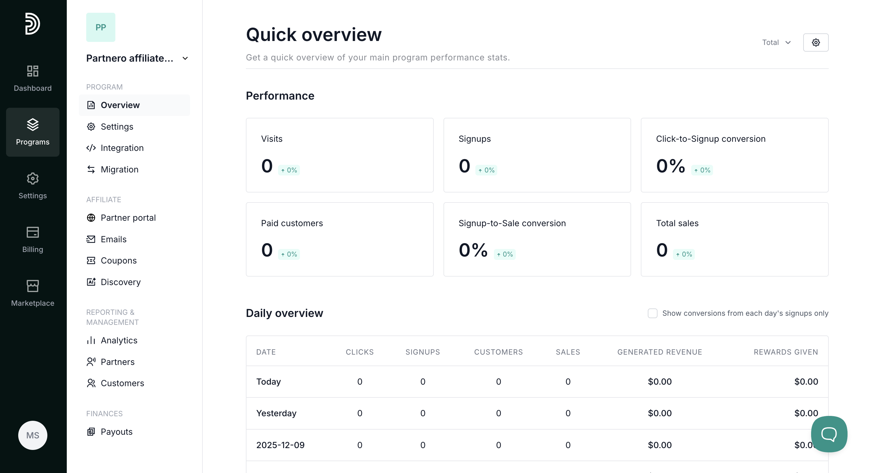Open the Billing section
Image resolution: width=870 pixels, height=473 pixels.
[32, 240]
